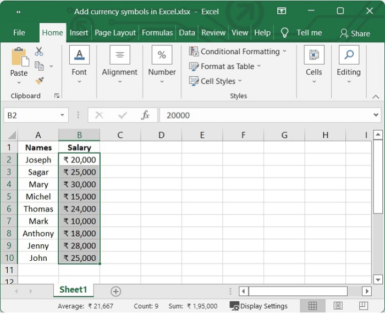Click the Insert Function fx icon
The width and height of the screenshot is (385, 314).
click(145, 115)
